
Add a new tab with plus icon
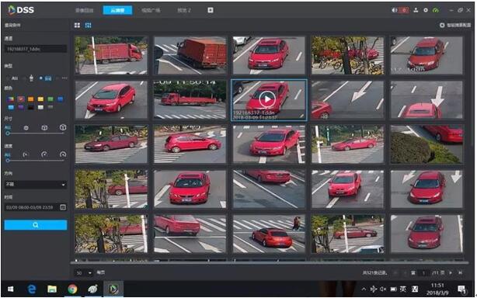211,10
